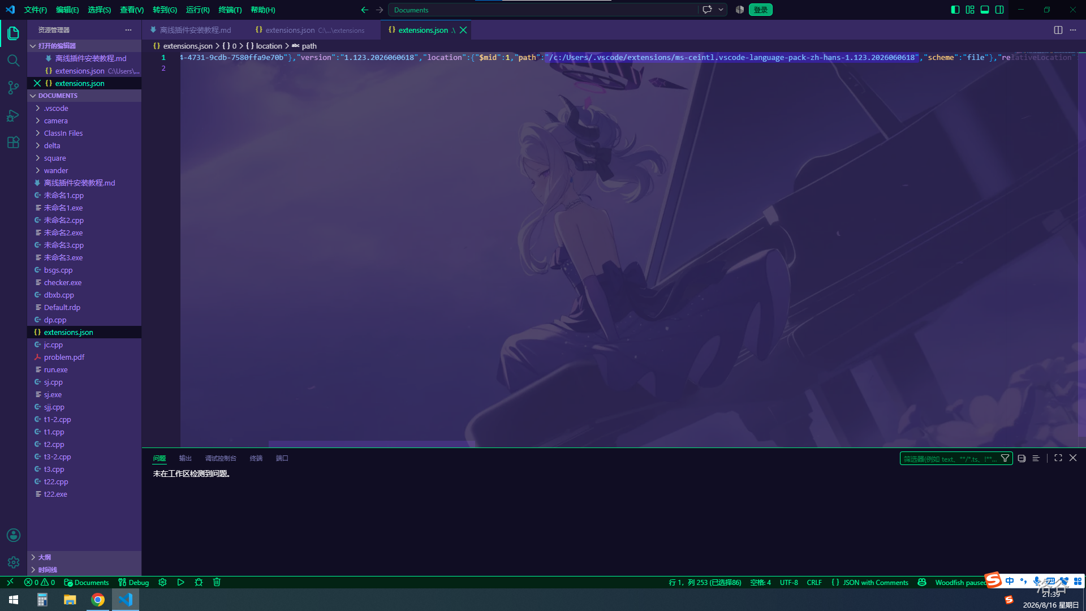Image resolution: width=1086 pixels, height=611 pixels.
Task: Expand the camera folder
Action: (x=84, y=121)
